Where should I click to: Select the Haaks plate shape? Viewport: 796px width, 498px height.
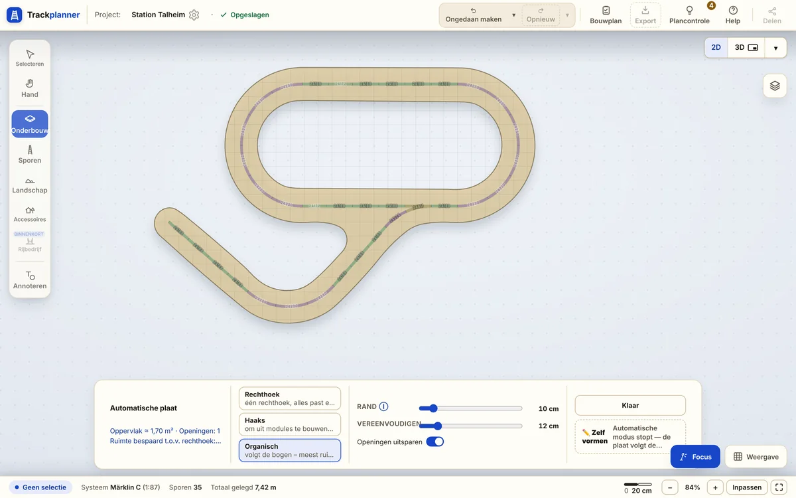click(290, 424)
